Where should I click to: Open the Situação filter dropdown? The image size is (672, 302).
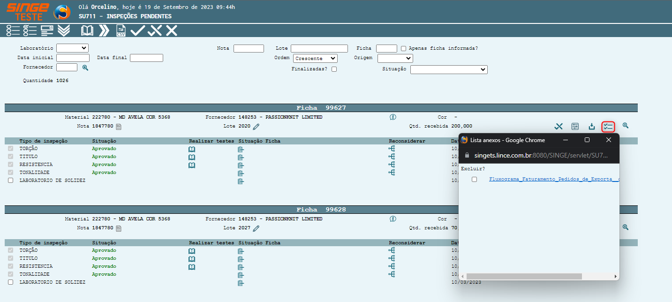pos(449,69)
